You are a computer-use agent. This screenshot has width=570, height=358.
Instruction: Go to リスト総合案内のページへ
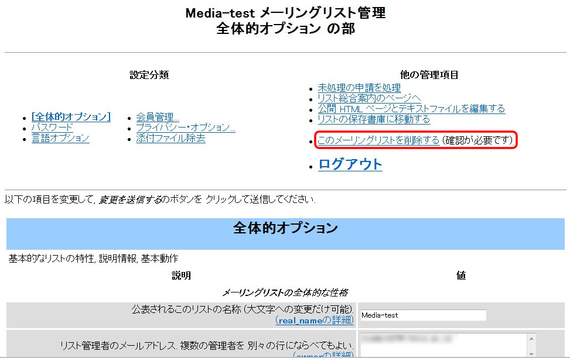point(369,98)
